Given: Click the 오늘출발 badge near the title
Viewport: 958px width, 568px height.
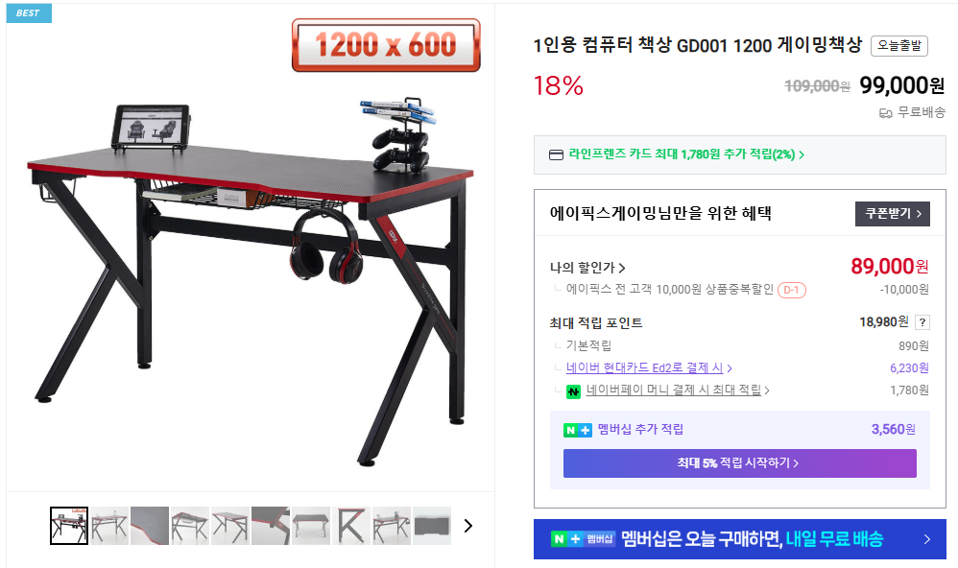Looking at the screenshot, I should pyautogui.click(x=898, y=46).
